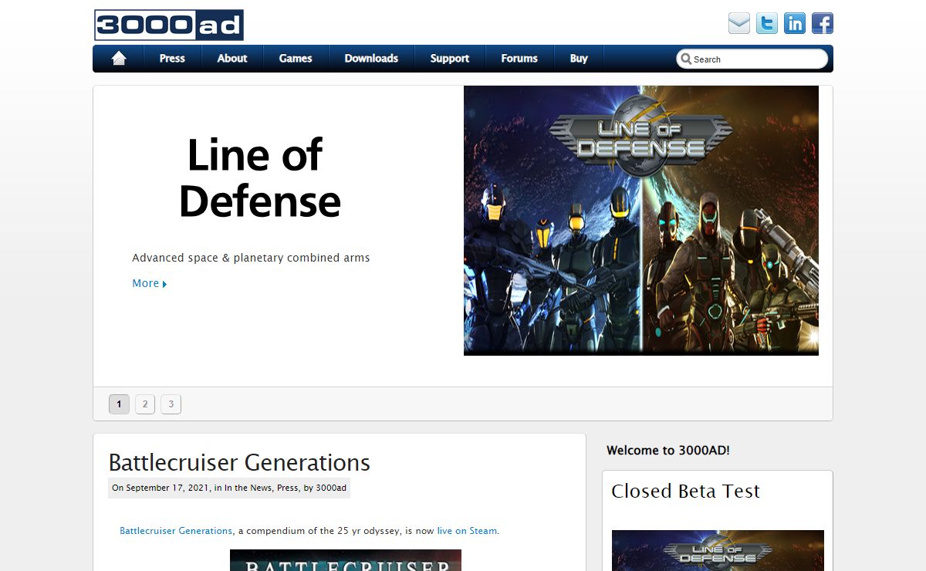Viewport: 926px width, 571px height.
Task: Click the Closed Beta Test heading
Action: coord(685,492)
